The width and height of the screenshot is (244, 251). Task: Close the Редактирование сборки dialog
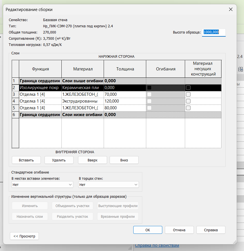230,10
